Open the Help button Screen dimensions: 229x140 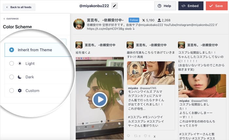point(165,6)
